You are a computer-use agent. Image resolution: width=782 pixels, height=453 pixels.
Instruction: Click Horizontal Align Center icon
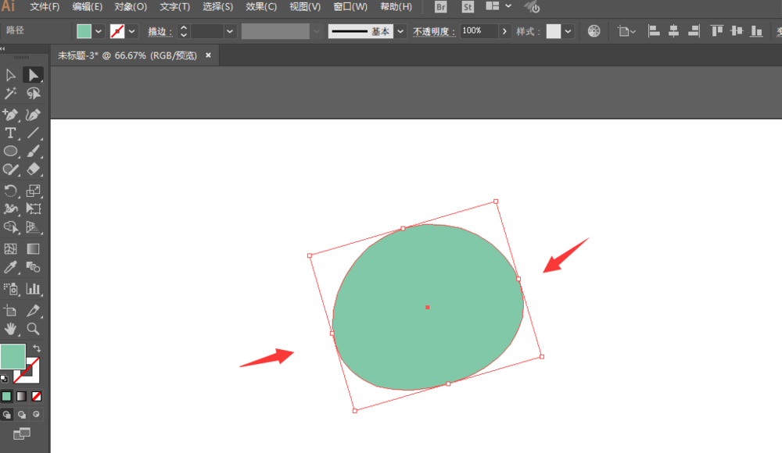point(673,31)
